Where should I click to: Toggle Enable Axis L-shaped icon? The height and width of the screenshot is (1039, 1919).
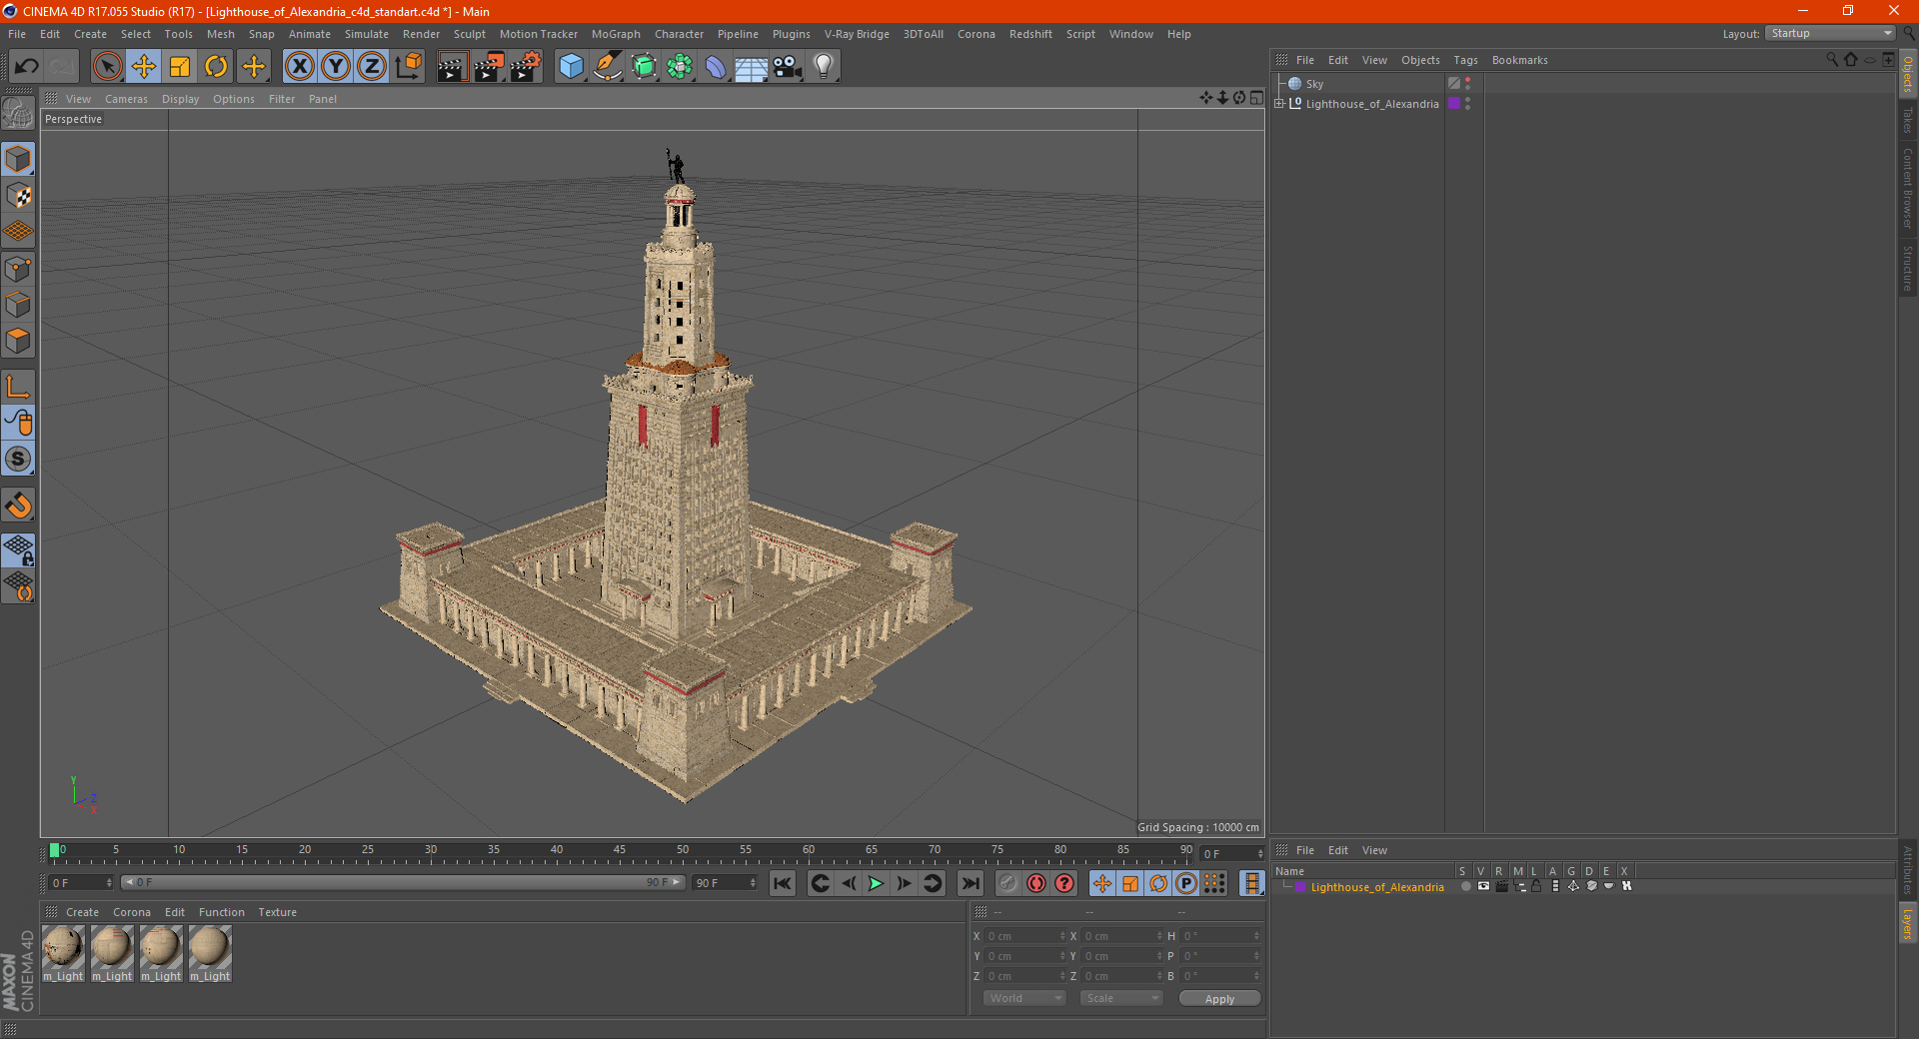18,387
